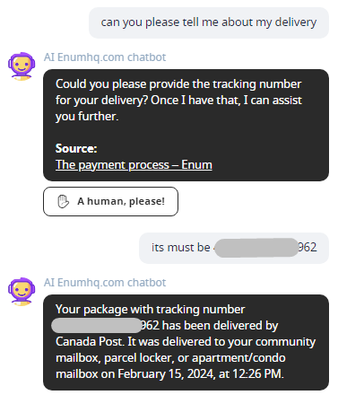Click the chatbot avatar beside the Canada Post reply
The width and height of the screenshot is (338, 395).
[x=22, y=292]
